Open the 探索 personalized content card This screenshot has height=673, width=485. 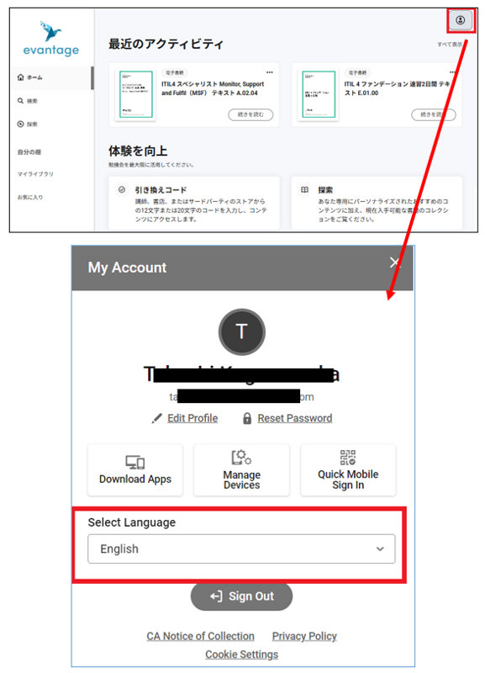click(x=377, y=203)
